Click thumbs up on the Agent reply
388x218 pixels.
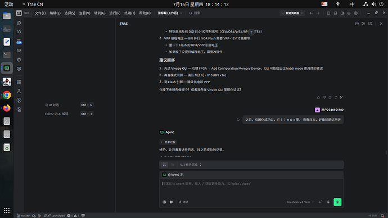pos(318,97)
